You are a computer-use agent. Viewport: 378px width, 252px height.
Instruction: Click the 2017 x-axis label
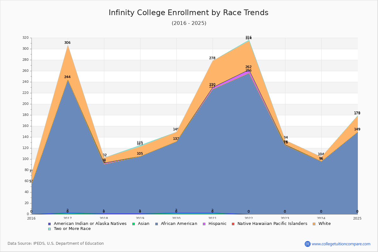click(67, 218)
